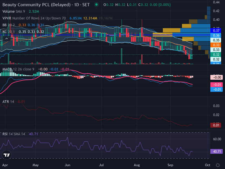
Task: Click the Sep date on time axis
Action: tap(170, 165)
